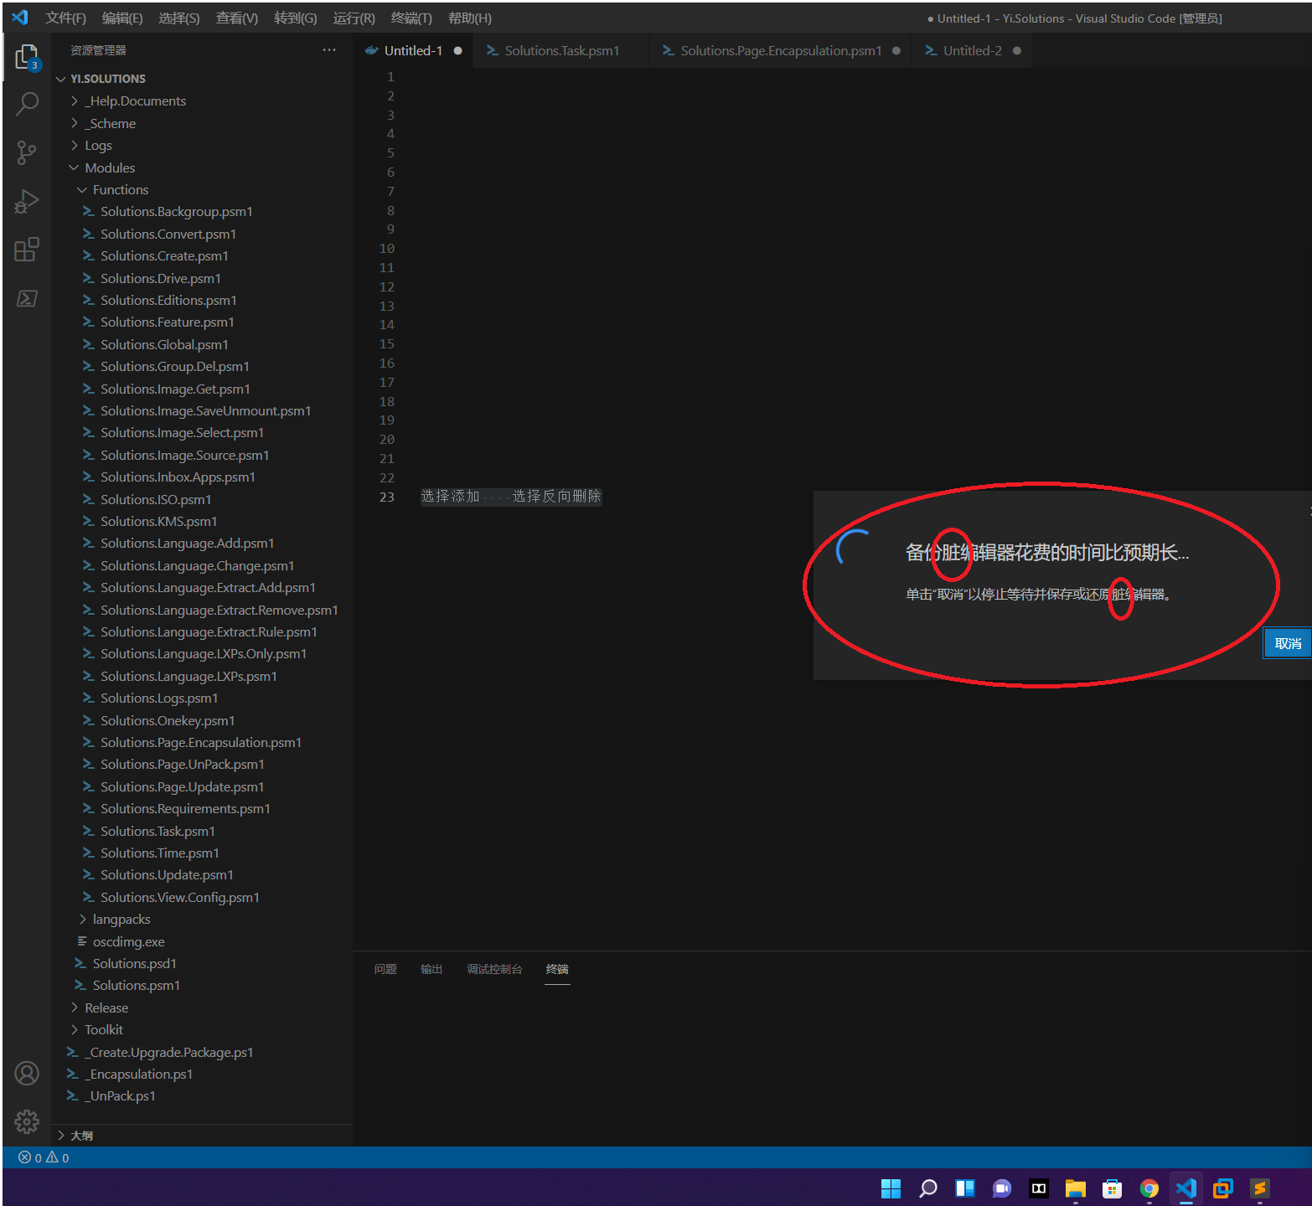The image size is (1312, 1206).
Task: Select the PowerShell extension icon in the activity bar
Action: [x=28, y=298]
